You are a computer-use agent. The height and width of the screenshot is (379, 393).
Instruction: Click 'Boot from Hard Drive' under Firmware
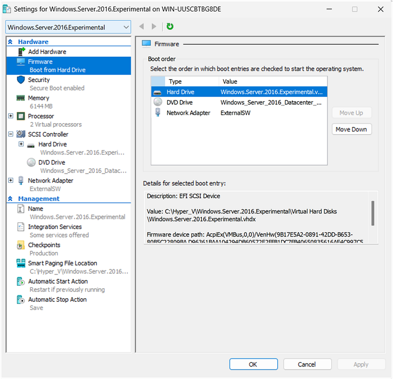click(58, 70)
